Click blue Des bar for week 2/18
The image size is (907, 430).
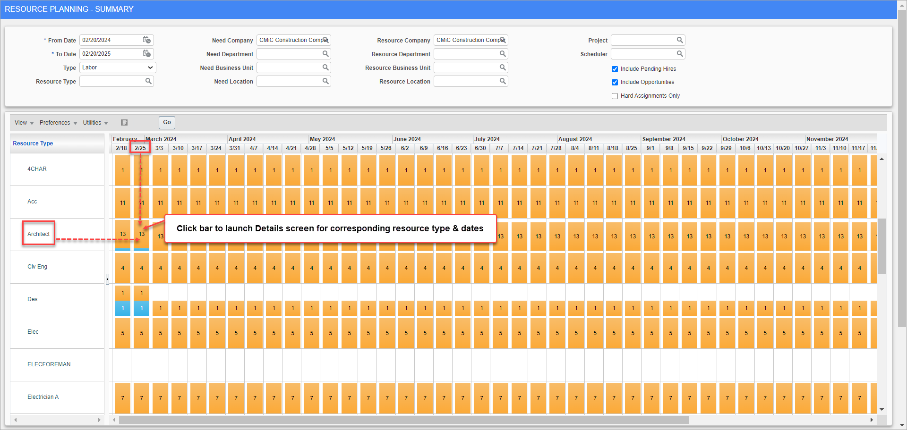point(123,308)
